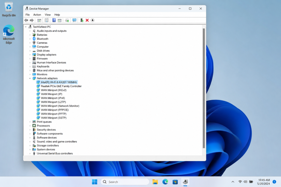Click the Processors category icon
Screen dimensions: 281x187
pyautogui.click(x=34, y=126)
